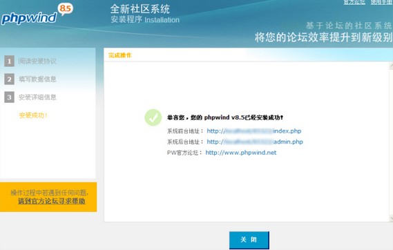Visit the http://www.phpwind.net forum link

pyautogui.click(x=241, y=153)
